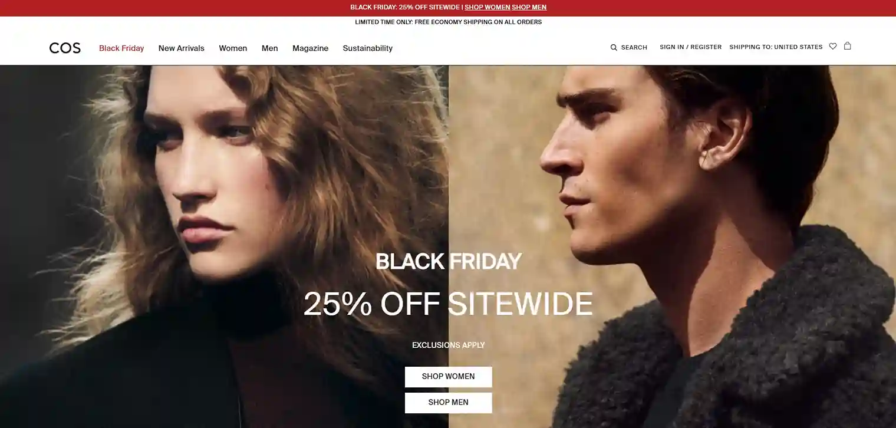Viewport: 896px width, 428px height.
Task: Go to the Sustainability page
Action: click(368, 48)
